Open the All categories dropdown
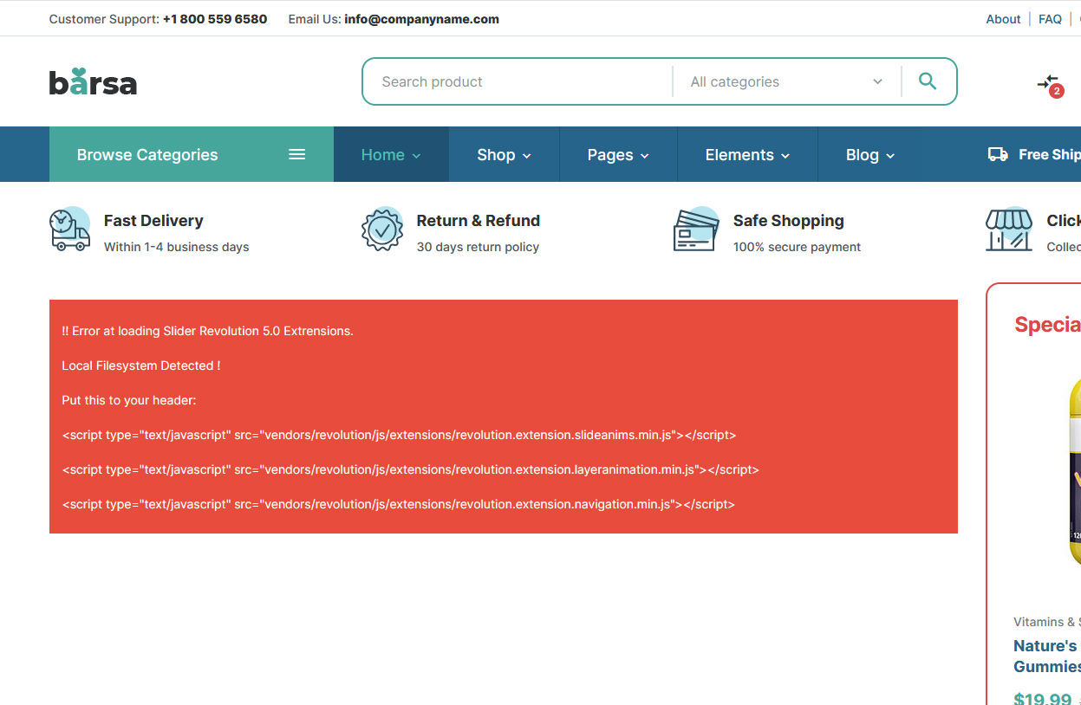Image resolution: width=1081 pixels, height=705 pixels. (x=785, y=81)
